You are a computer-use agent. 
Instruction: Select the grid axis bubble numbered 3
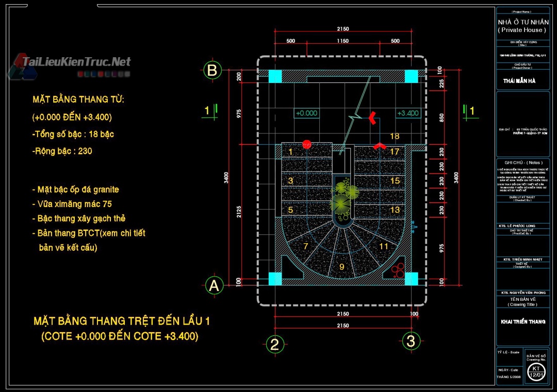point(411,340)
